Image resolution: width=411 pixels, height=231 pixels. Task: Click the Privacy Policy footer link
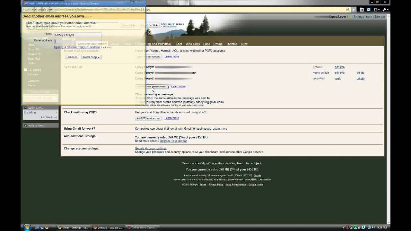[216, 185]
